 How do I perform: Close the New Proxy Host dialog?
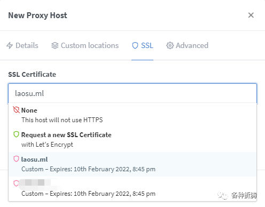[x=251, y=15]
